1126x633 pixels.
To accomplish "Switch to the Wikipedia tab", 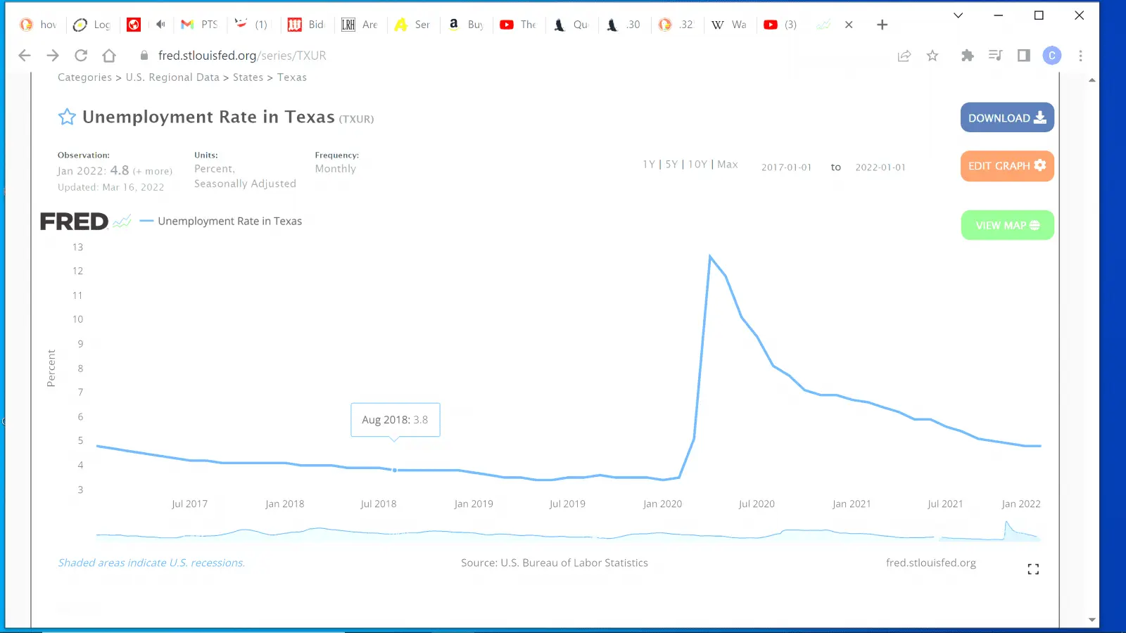I will coord(729,25).
